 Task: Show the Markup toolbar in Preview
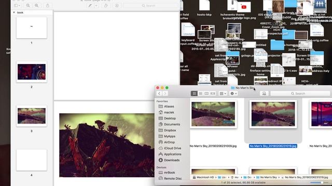(x=117, y=6)
